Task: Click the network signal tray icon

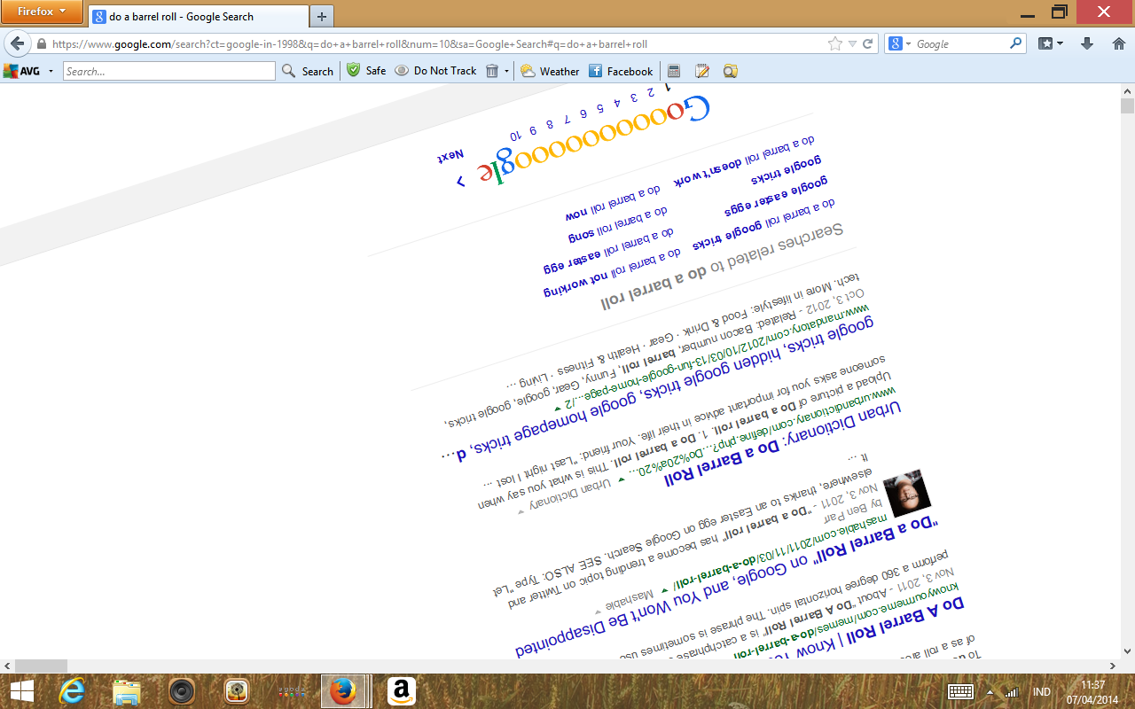Action: pos(1010,691)
